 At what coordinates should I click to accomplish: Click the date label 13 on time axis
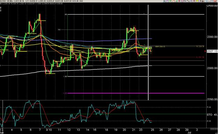pos(78,130)
